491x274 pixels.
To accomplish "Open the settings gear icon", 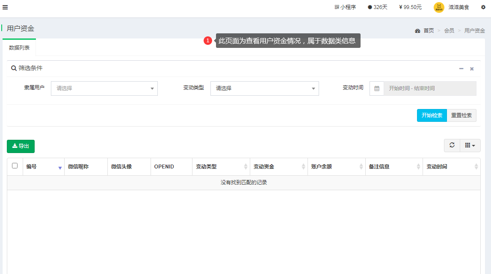I will click(483, 7).
